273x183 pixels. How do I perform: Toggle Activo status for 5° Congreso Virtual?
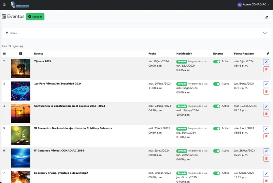pos(217,151)
